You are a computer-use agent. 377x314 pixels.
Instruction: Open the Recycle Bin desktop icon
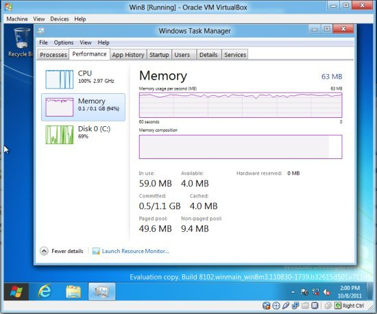[x=21, y=42]
